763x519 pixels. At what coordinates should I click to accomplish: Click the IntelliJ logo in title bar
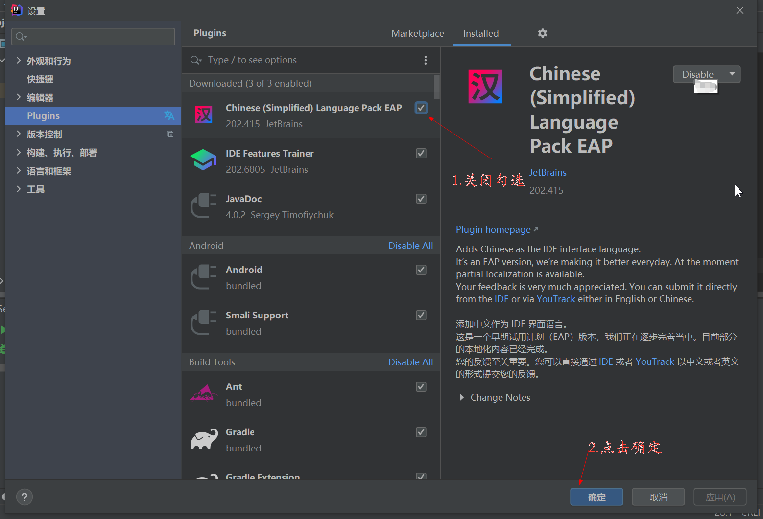click(x=17, y=10)
